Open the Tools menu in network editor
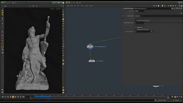 pos(82,6)
